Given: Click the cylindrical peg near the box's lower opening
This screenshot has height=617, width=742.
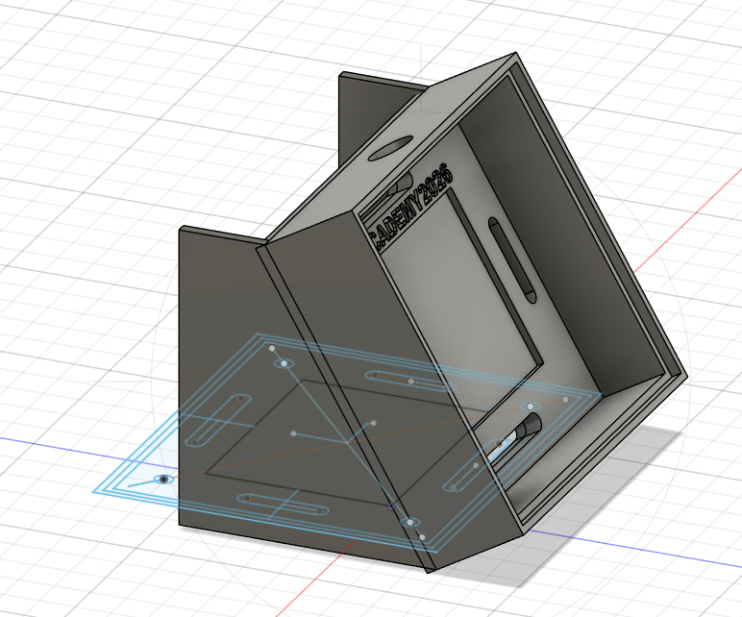Looking at the screenshot, I should (x=527, y=428).
